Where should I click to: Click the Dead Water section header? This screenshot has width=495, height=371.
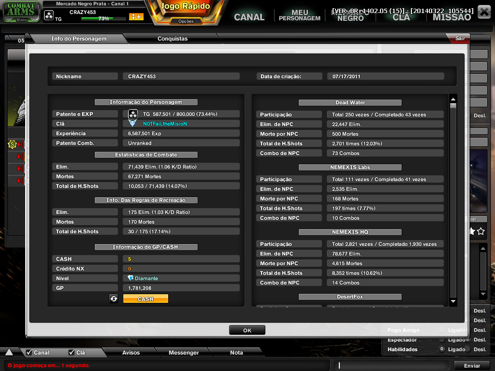pyautogui.click(x=350, y=102)
